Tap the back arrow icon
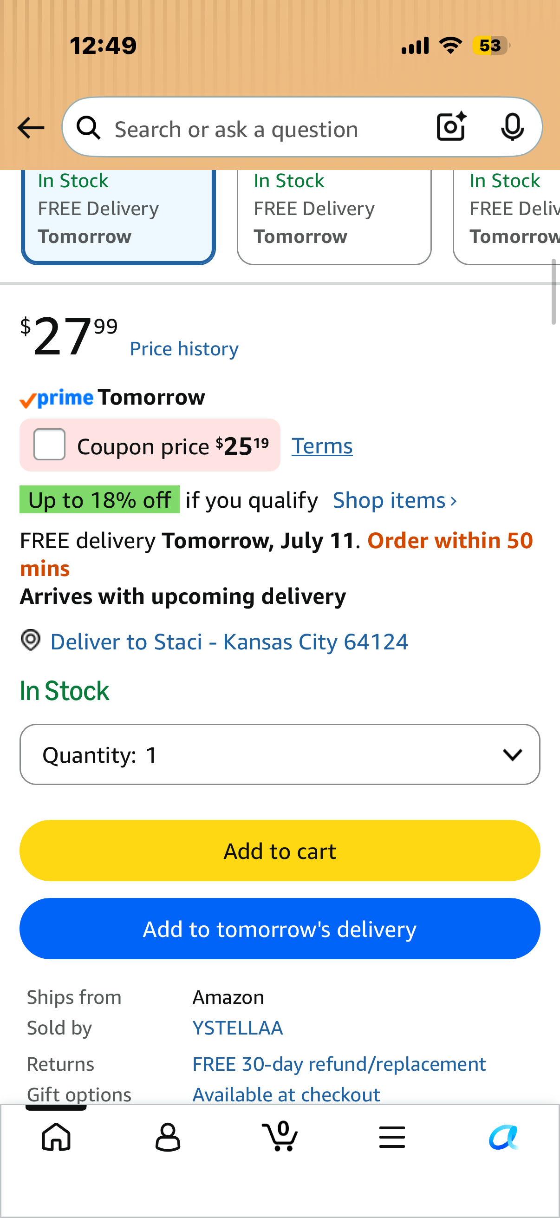 pos(31,128)
